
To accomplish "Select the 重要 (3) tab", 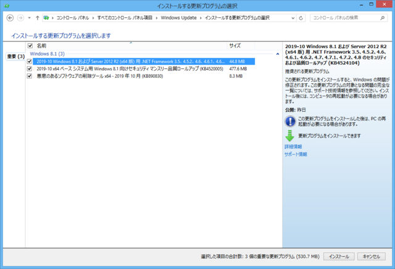I will pos(15,56).
